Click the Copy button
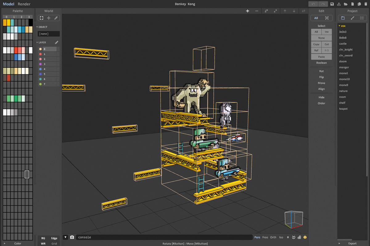The width and height of the screenshot is (370, 246). (x=316, y=44)
